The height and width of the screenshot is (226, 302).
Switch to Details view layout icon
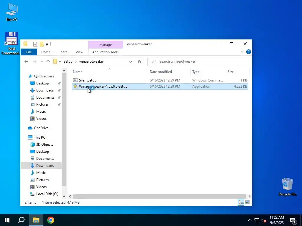coord(241,202)
